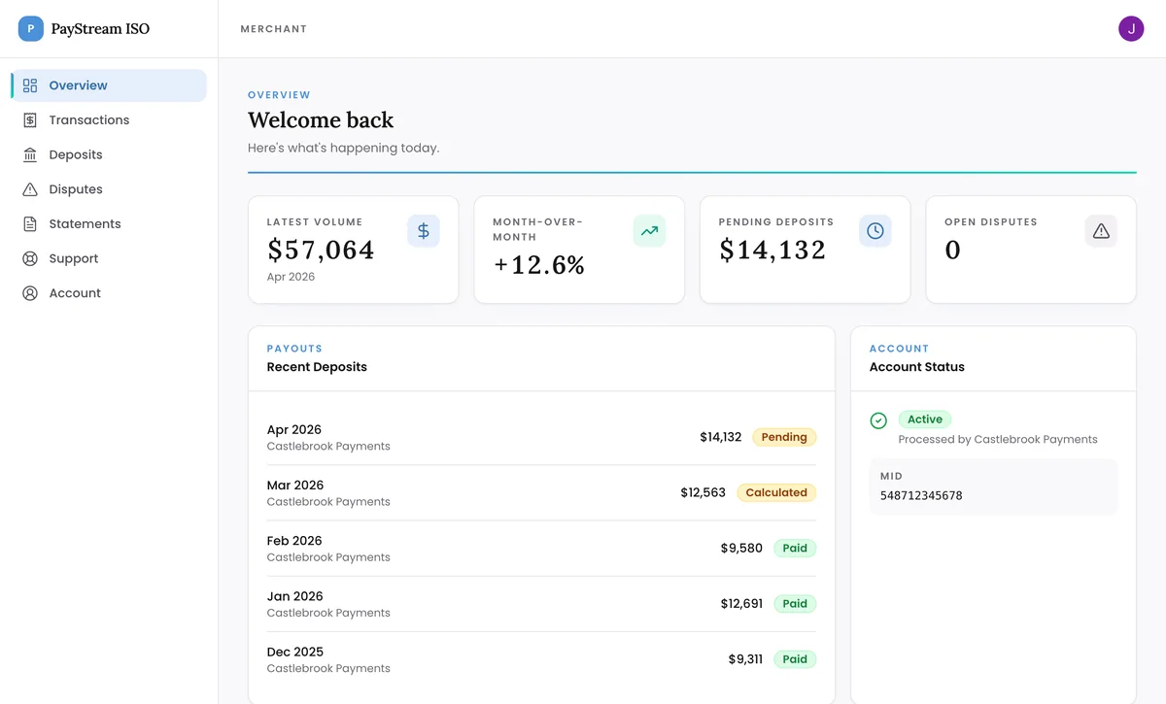The height and width of the screenshot is (704, 1166).
Task: Click the Disputes warning triangle icon
Action: pyautogui.click(x=30, y=189)
